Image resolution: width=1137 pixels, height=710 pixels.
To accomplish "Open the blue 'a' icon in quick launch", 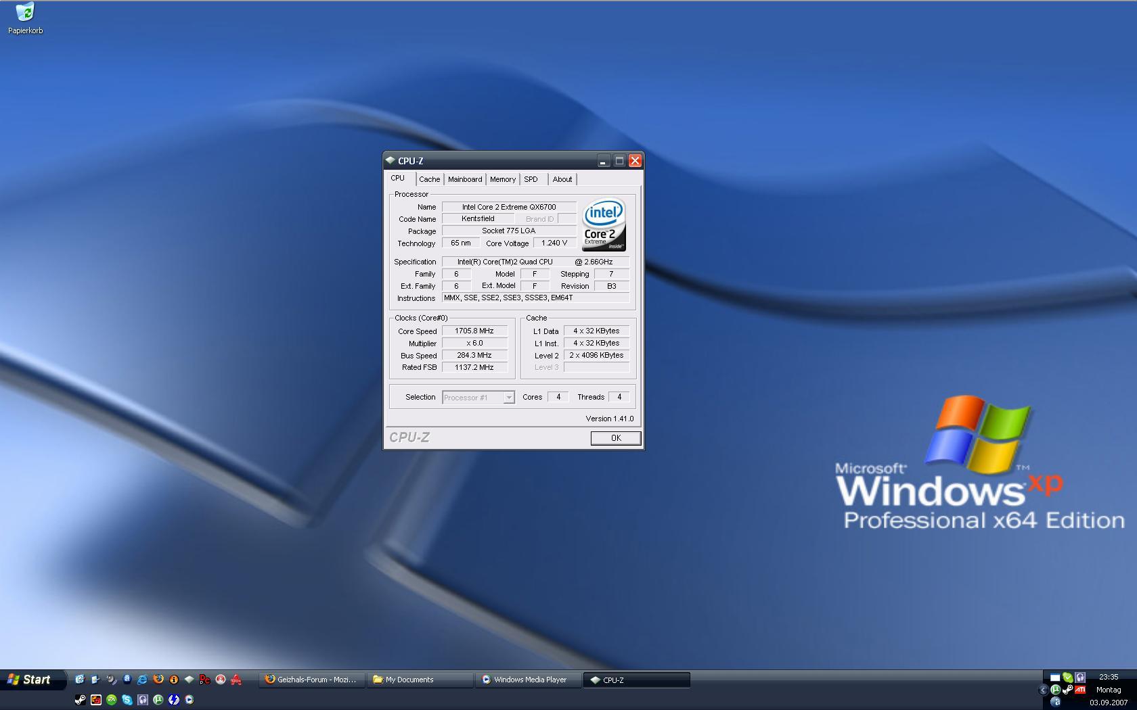I will pos(127,679).
